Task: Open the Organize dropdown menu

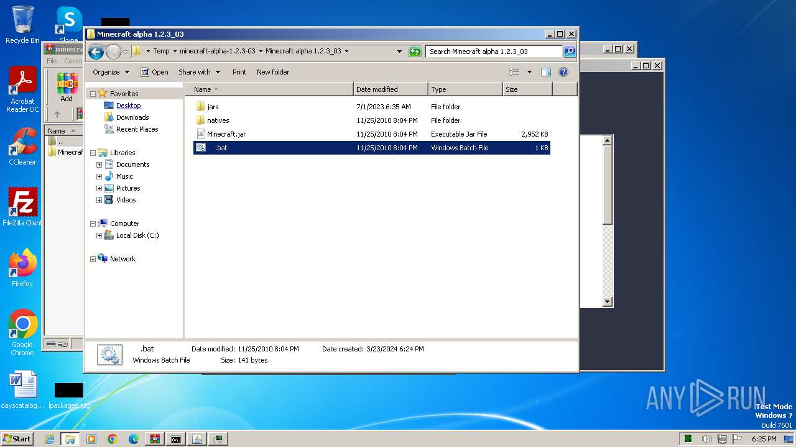Action: pyautogui.click(x=111, y=72)
